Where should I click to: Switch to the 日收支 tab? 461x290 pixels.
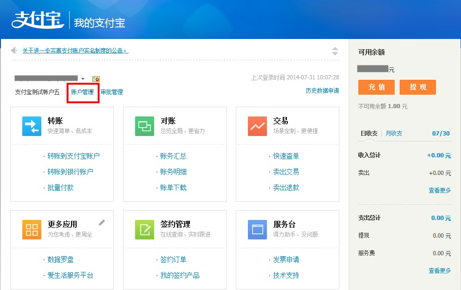pyautogui.click(x=369, y=133)
